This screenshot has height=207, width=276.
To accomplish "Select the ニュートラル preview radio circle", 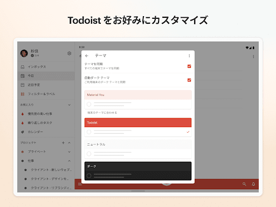I will 89,154.
